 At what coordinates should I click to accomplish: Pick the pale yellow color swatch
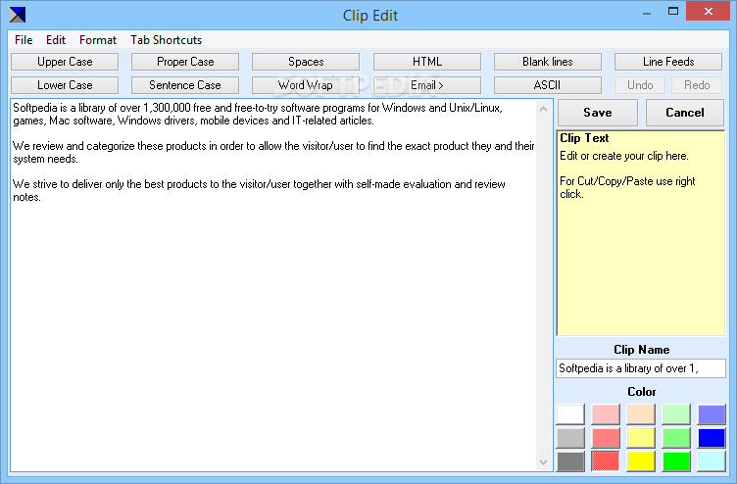(x=641, y=438)
